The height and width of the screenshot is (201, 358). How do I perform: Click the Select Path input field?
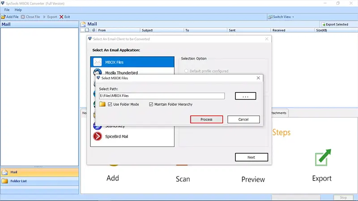[162, 96]
